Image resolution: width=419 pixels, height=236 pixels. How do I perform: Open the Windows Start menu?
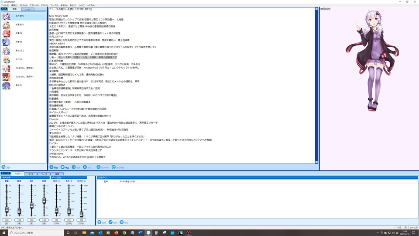pos(4,233)
